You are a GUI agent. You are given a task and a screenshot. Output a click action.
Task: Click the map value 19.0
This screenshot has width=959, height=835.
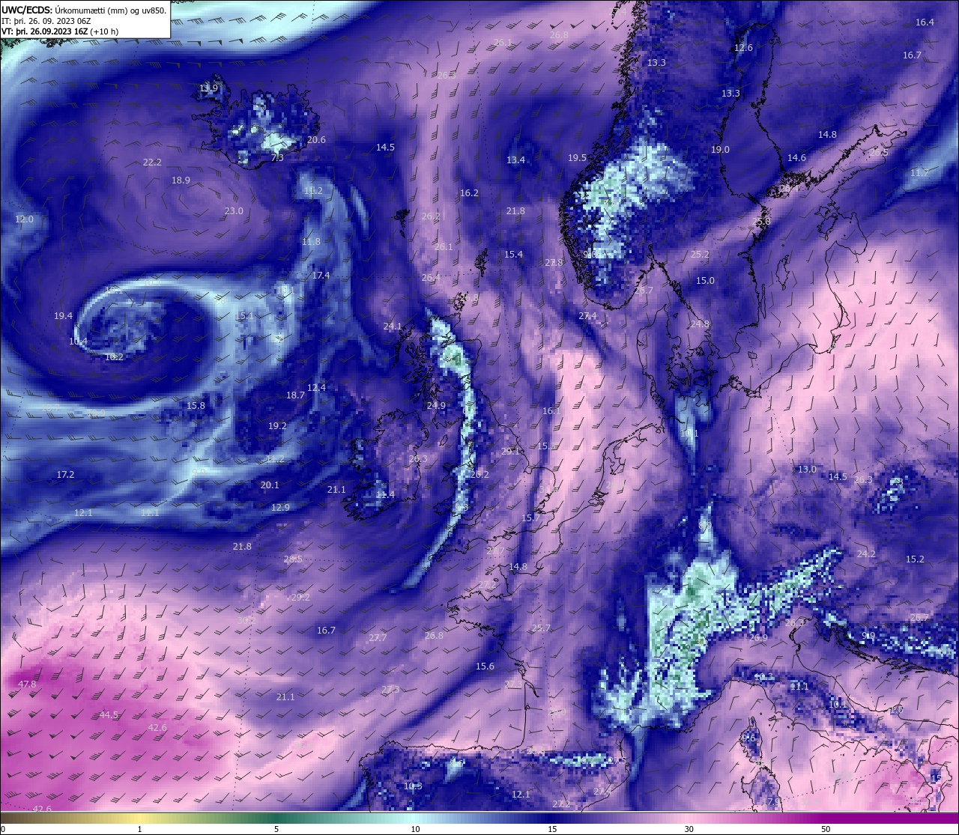pyautogui.click(x=720, y=150)
